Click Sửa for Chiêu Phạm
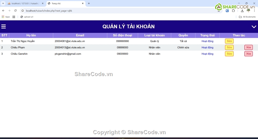Screen dimensions: 258x139 [229, 48]
